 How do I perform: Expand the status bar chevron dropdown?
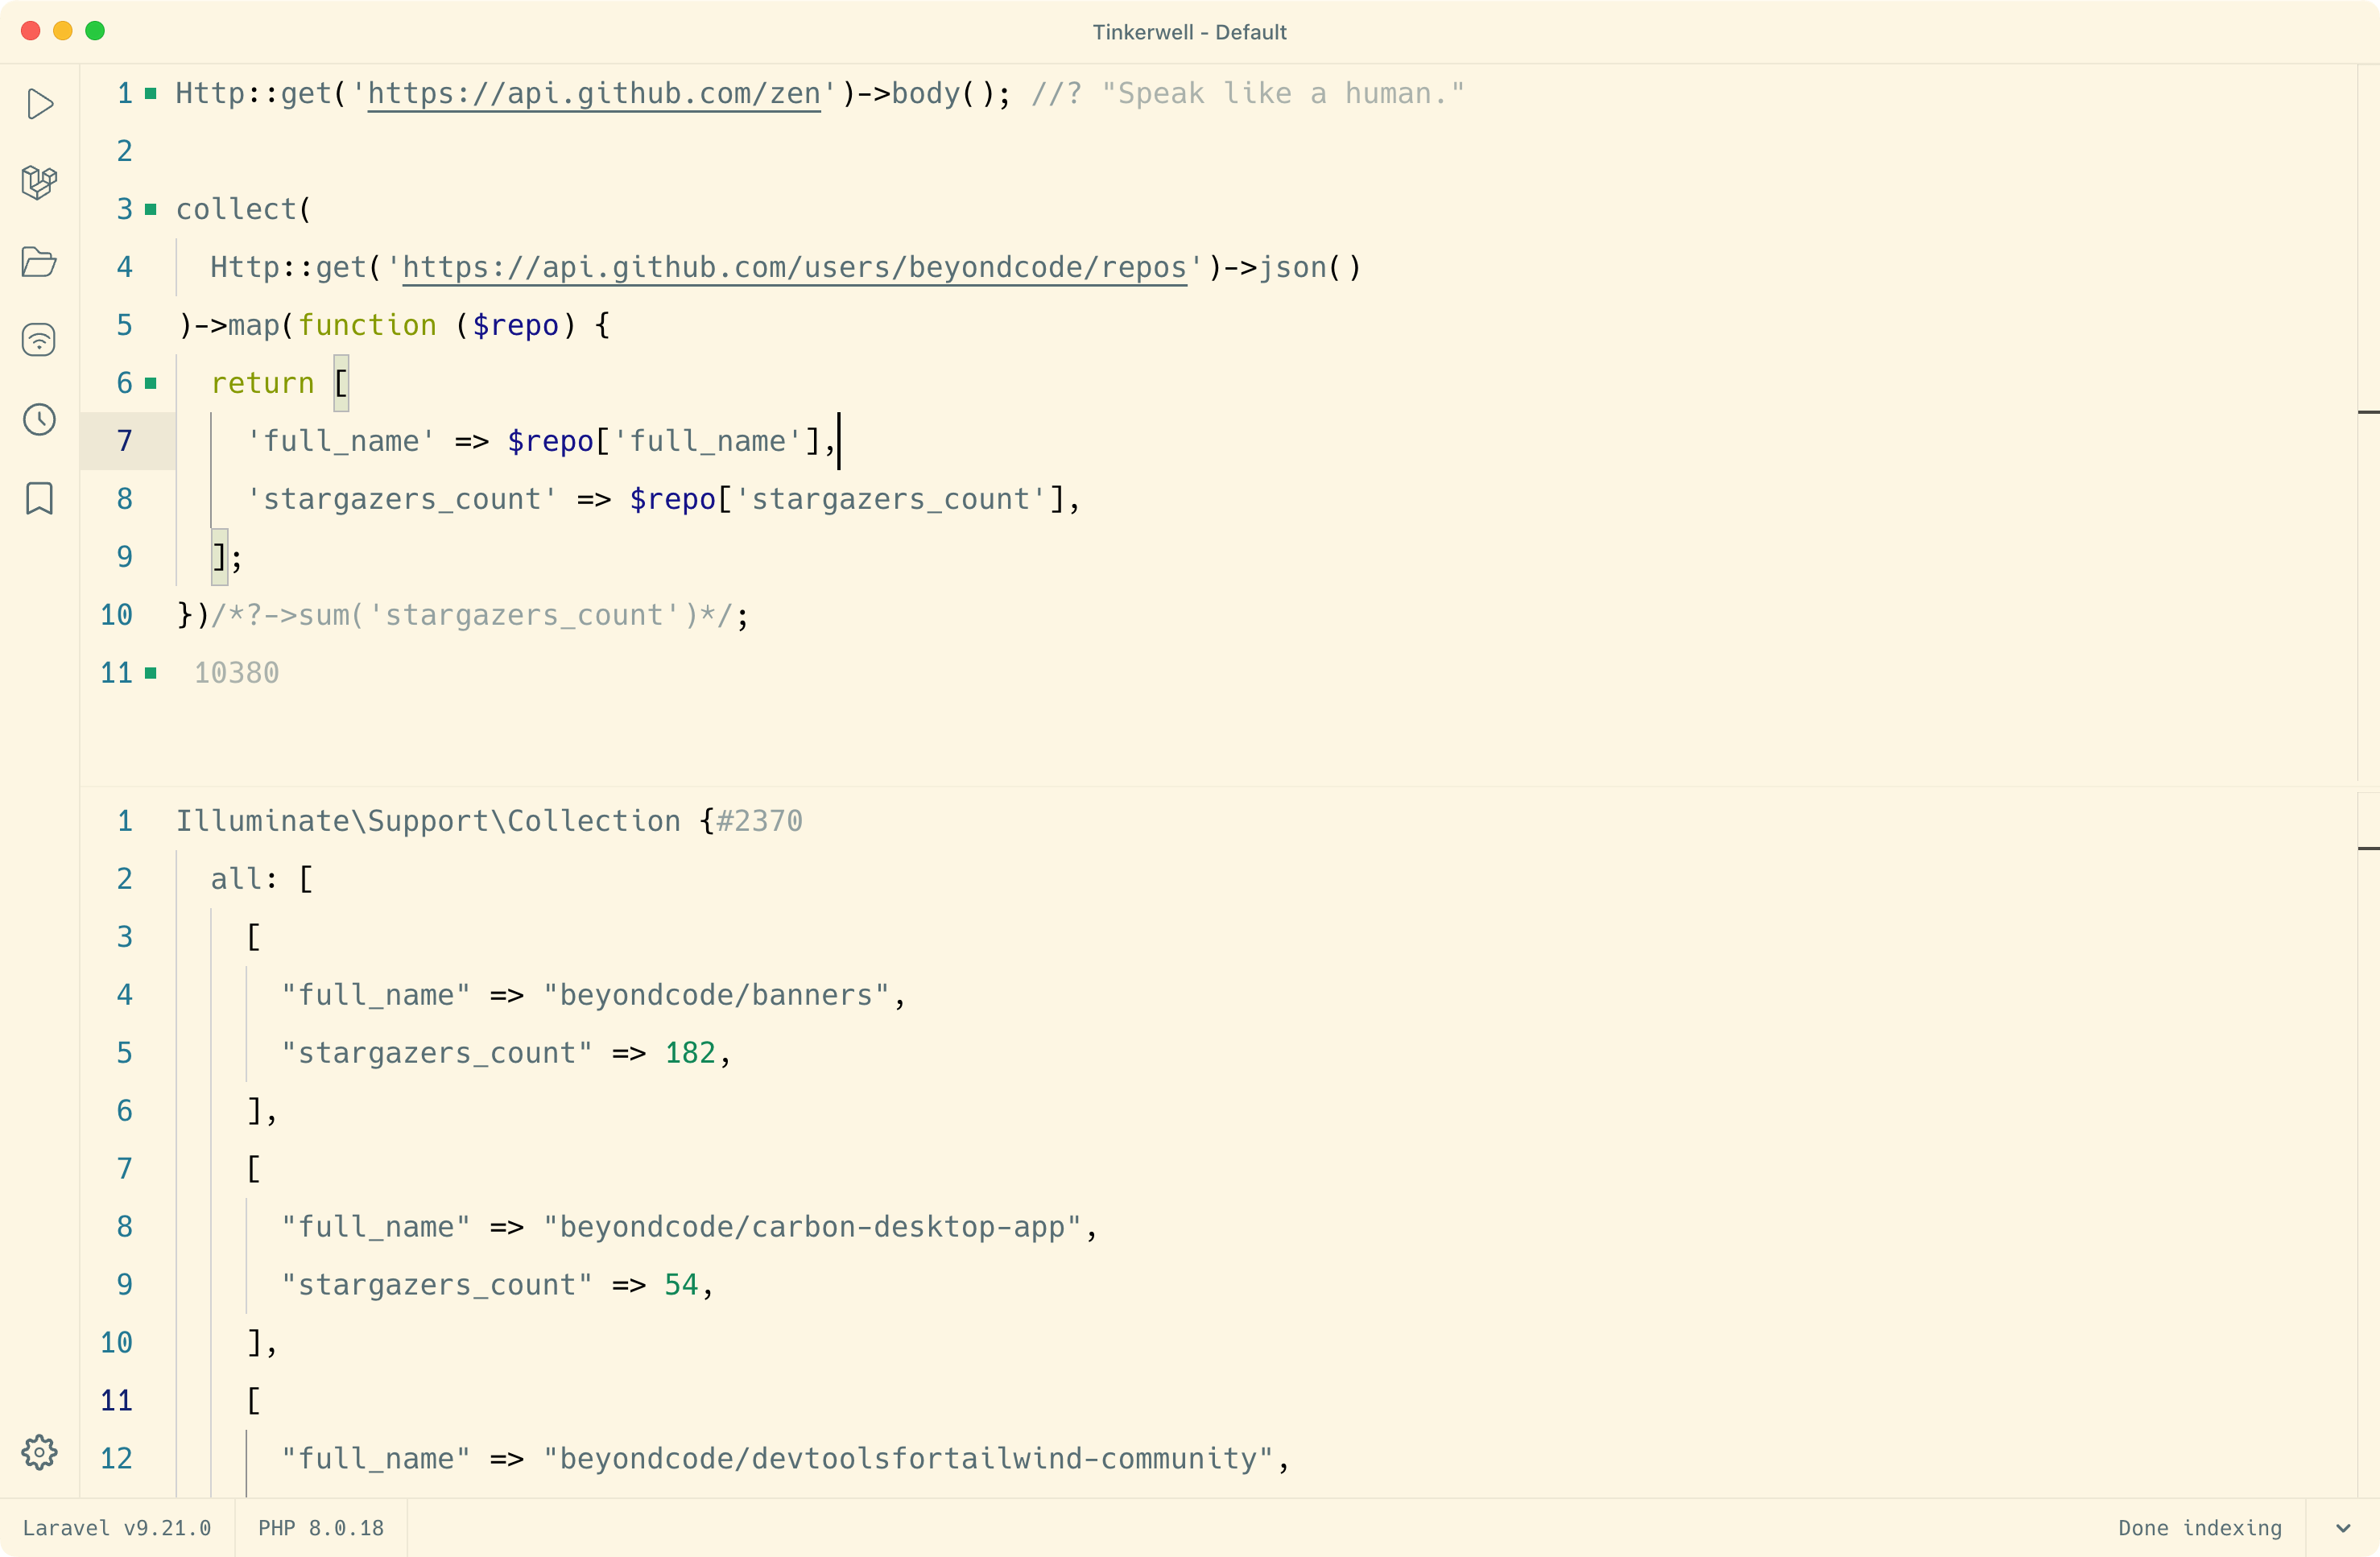pos(2342,1528)
